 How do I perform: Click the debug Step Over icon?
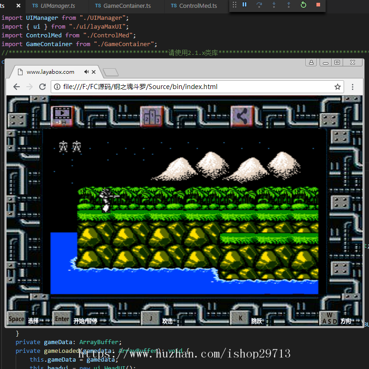pyautogui.click(x=259, y=5)
